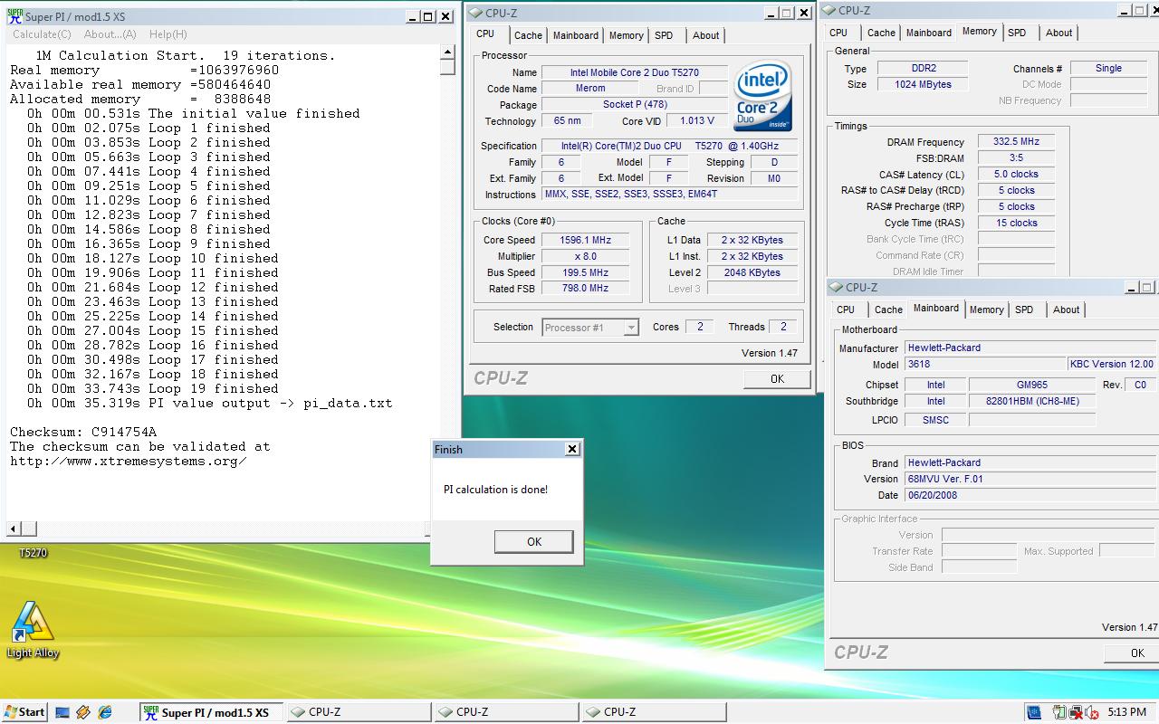Click the FSB:DRAM 3:5 field
Image resolution: width=1159 pixels, height=724 pixels.
pos(1016,157)
